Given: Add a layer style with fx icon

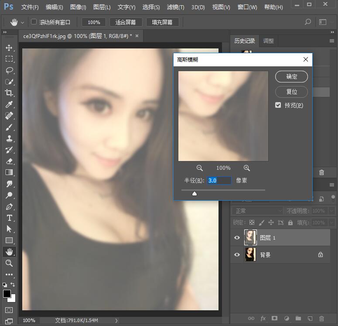Looking at the screenshot, I should tap(263, 318).
